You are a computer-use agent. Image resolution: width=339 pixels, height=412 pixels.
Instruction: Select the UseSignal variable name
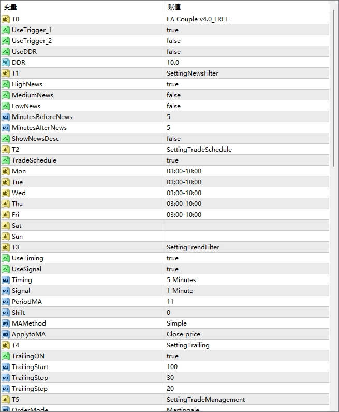pyautogui.click(x=27, y=269)
